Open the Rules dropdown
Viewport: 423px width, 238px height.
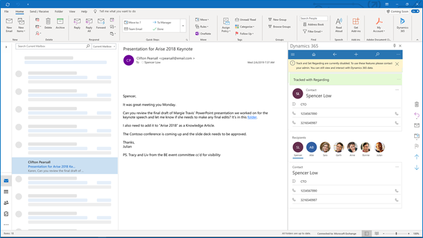pyautogui.click(x=202, y=26)
